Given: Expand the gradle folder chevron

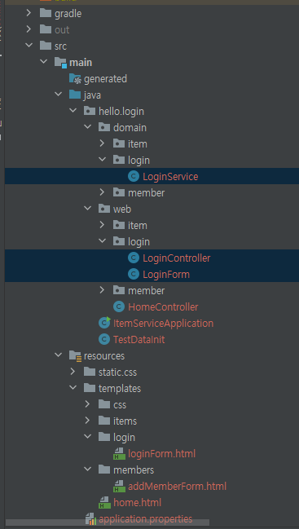Looking at the screenshot, I should (29, 13).
